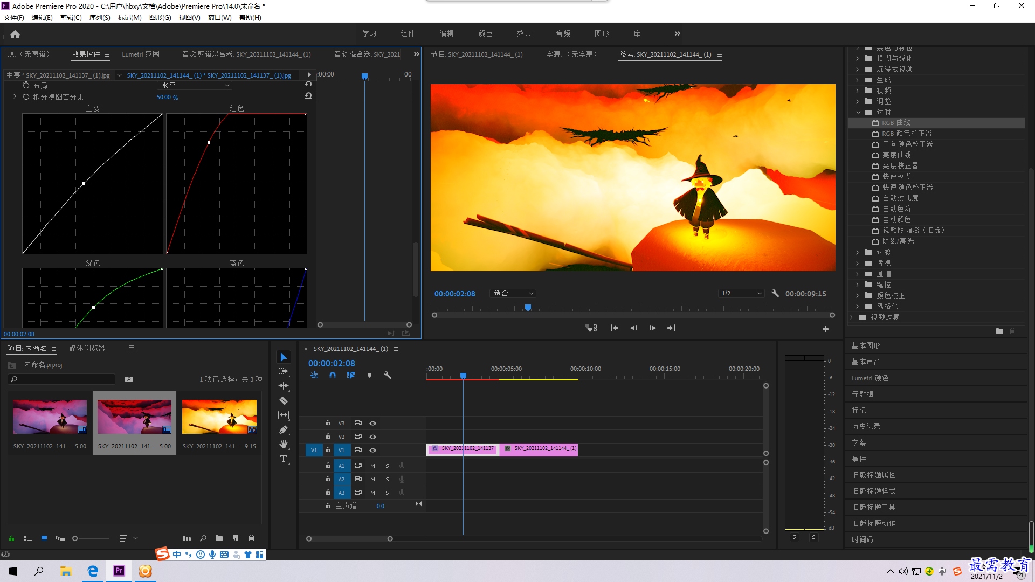Open Windows Start menu
Image resolution: width=1035 pixels, height=582 pixels.
[x=13, y=571]
